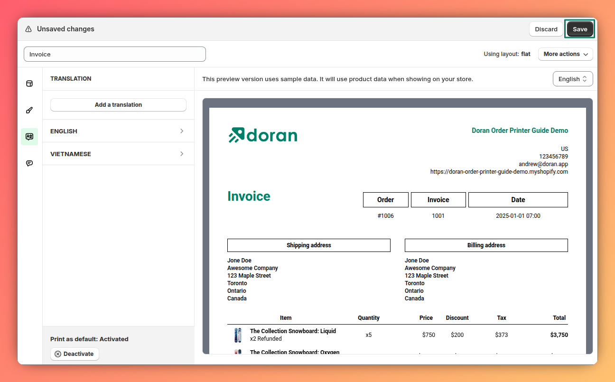Viewport: 615px width, 382px height.
Task: Click Add a translation button
Action: tap(118, 105)
